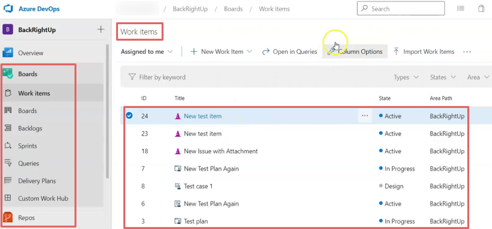Click the Title column header
The width and height of the screenshot is (492, 229).
179,98
